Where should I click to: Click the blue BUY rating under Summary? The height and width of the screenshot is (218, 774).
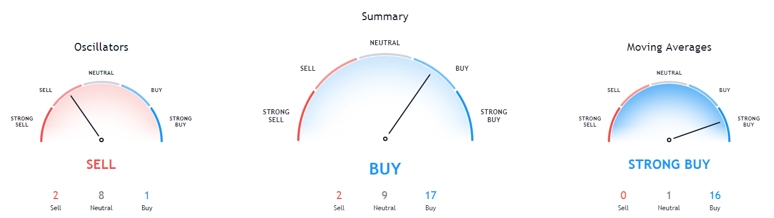tap(385, 169)
